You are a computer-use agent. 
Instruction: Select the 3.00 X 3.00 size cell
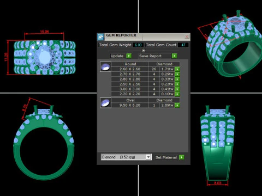pos(130,89)
